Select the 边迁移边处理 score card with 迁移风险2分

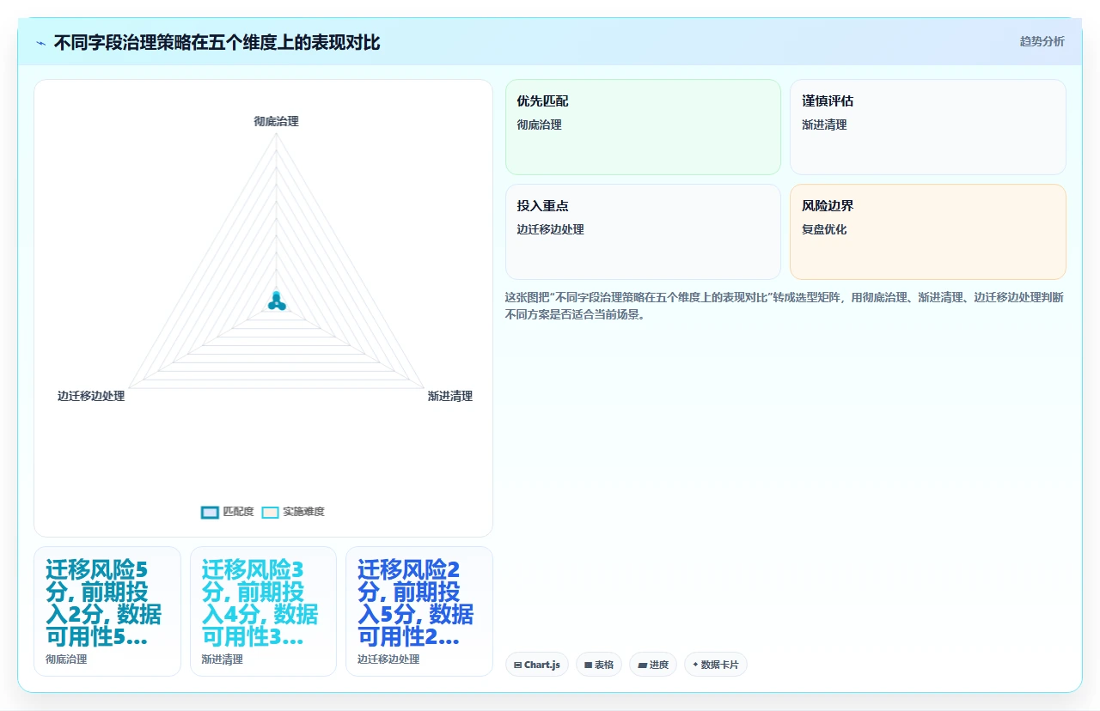pyautogui.click(x=419, y=611)
